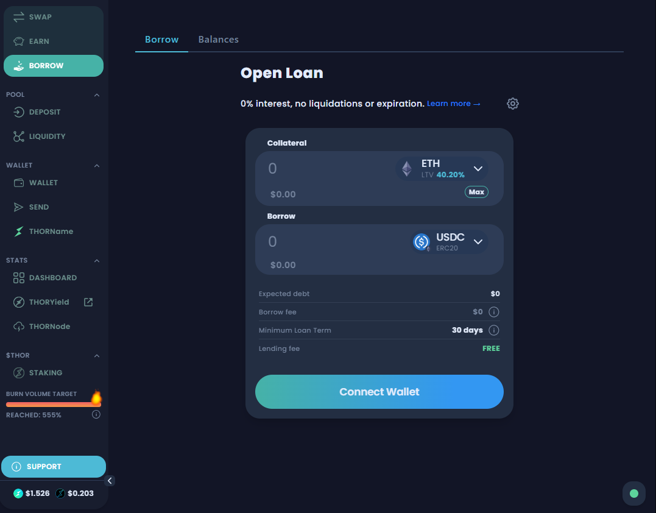
Task: Collapse the $THOR section
Action: [97, 356]
